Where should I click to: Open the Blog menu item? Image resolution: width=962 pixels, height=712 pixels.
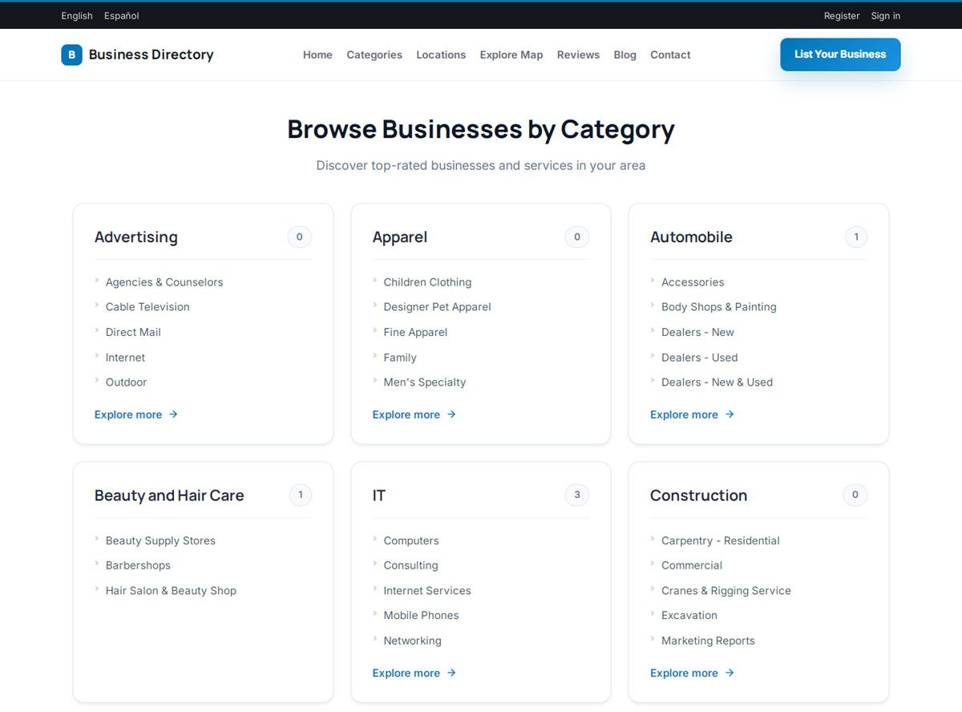click(x=624, y=55)
